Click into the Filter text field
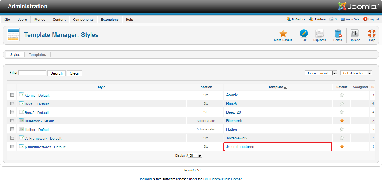The image size is (382, 187). (32, 73)
